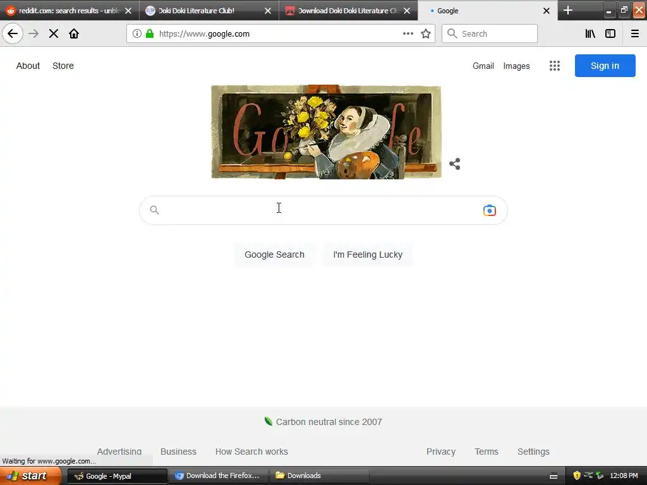Close the reddit search results tab
This screenshot has width=647, height=485.
click(128, 11)
